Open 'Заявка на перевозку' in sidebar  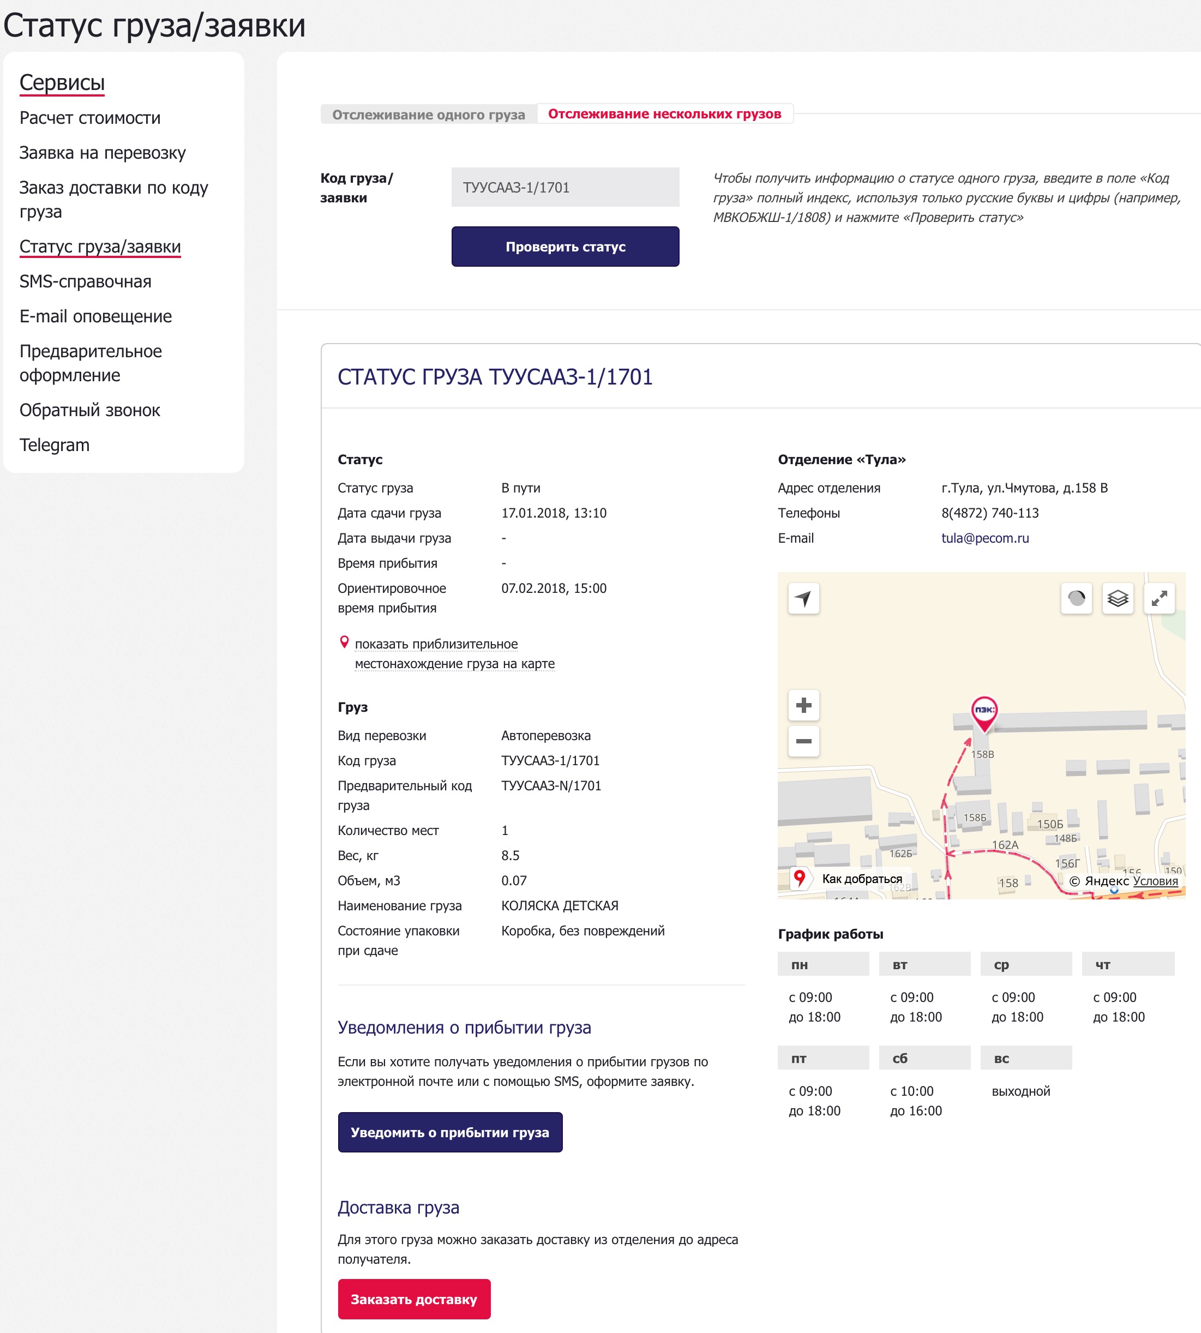click(x=103, y=153)
